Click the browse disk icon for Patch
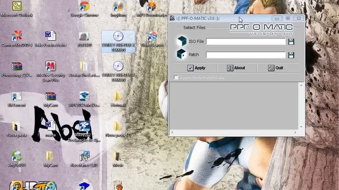This screenshot has width=339, height=190. tap(291, 55)
